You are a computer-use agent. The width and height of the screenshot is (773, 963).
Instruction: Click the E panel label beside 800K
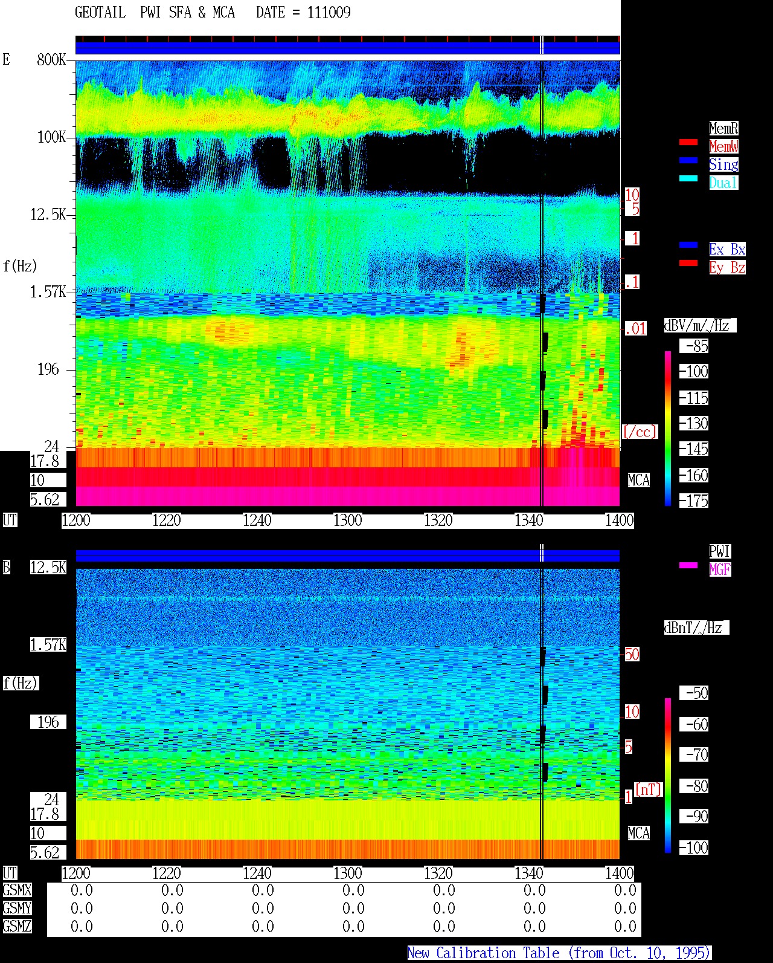click(7, 60)
